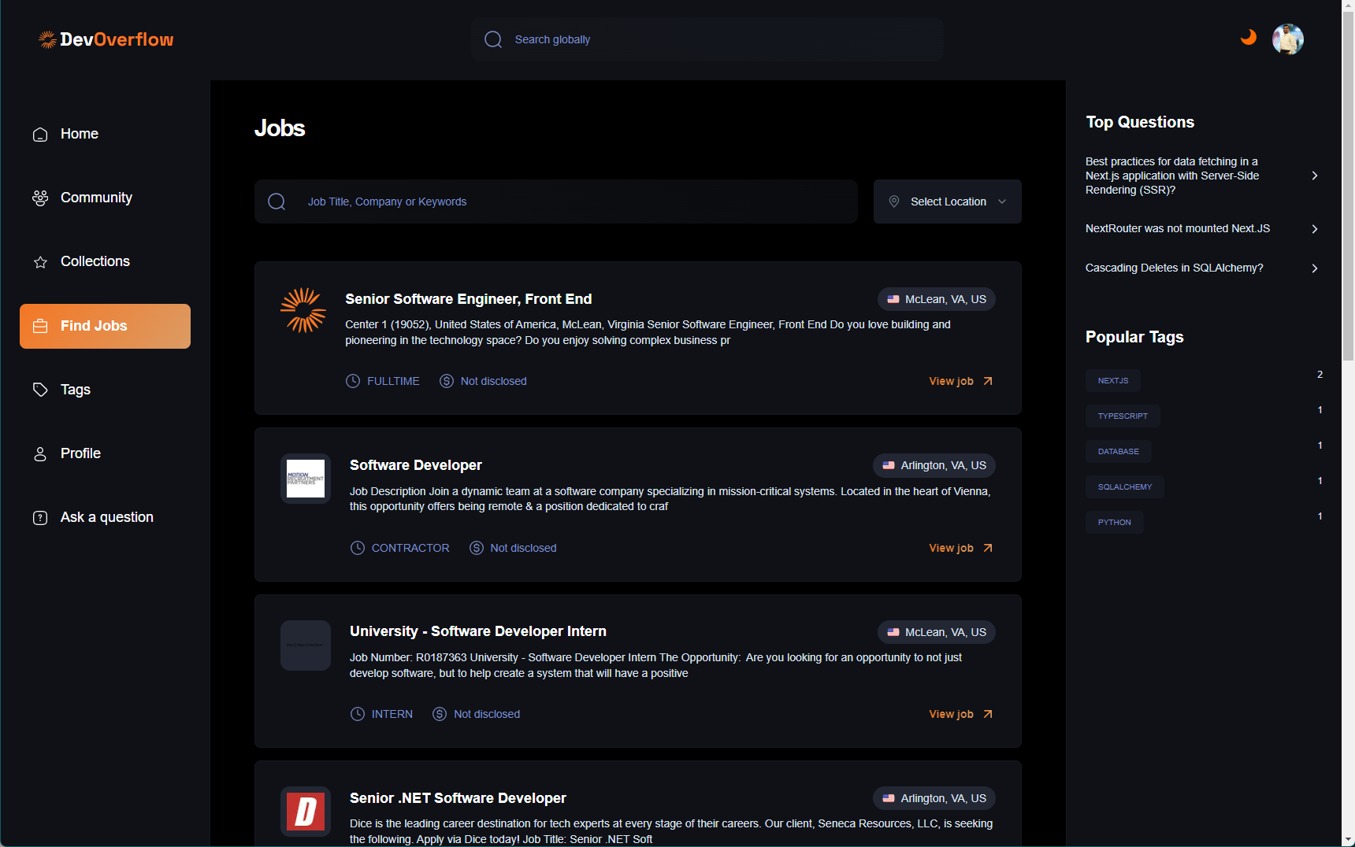Click the job search magnifier icon
This screenshot has width=1355, height=847.
[x=277, y=202]
